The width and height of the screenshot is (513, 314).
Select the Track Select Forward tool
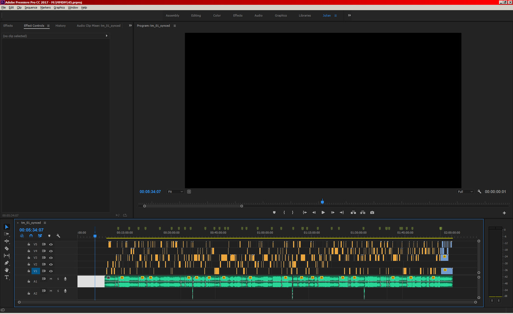click(6, 234)
